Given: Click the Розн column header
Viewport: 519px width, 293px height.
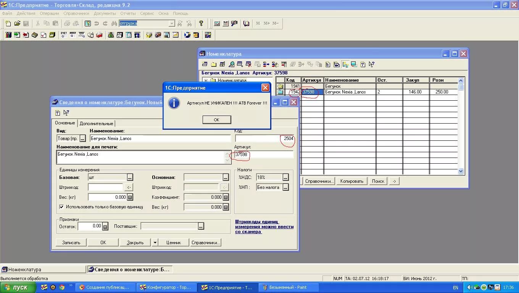Looking at the screenshot, I should (443, 80).
